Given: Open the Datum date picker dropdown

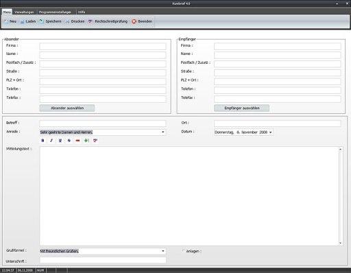Looking at the screenshot, I should click(271, 132).
